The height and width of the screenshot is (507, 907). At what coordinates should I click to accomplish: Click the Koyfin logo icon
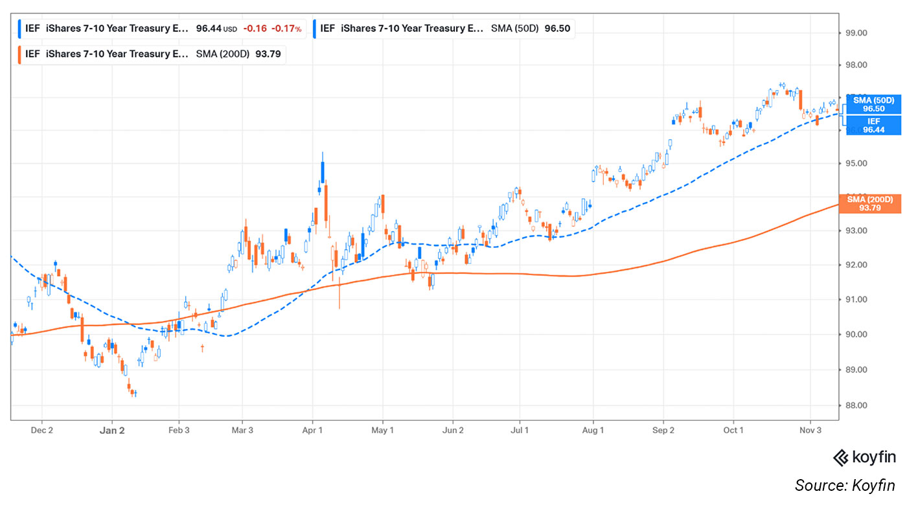pyautogui.click(x=841, y=457)
